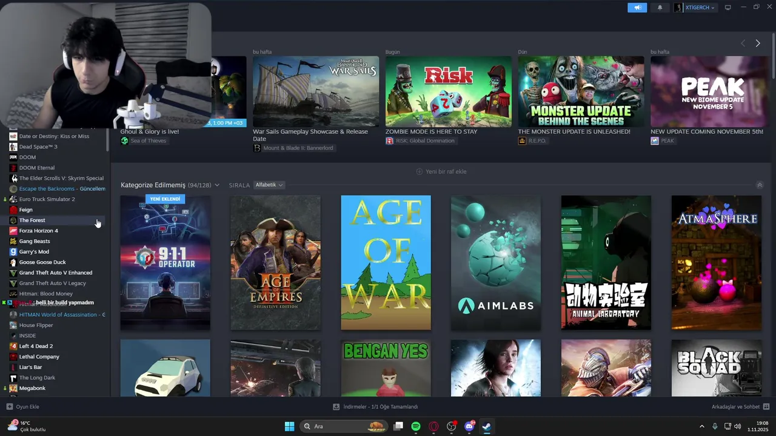Select The Elder Scrolls V: Skyrim Special
The image size is (776, 436).
[61, 178]
